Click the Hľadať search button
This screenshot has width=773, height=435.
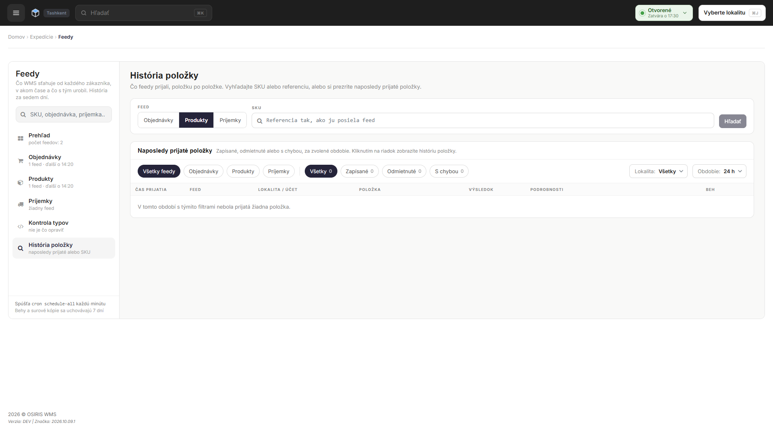click(732, 121)
